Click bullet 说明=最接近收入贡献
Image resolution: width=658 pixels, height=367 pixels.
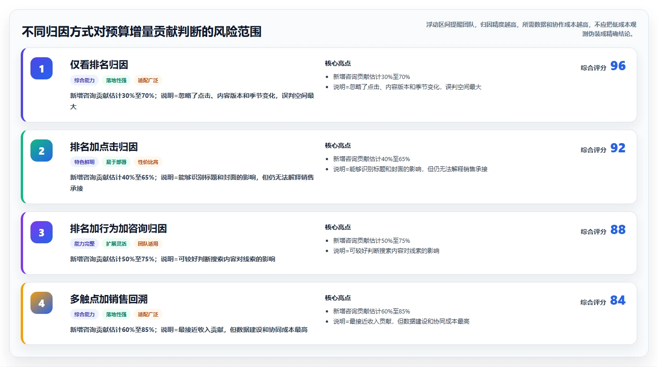pyautogui.click(x=401, y=322)
